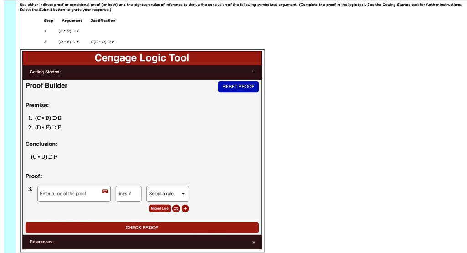Click the Justification column header
The height and width of the screenshot is (253, 467).
[x=103, y=21]
